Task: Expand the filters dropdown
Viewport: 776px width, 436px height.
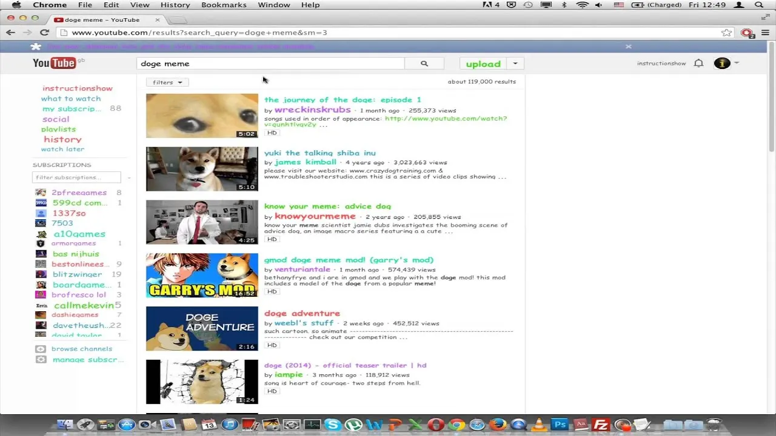Action: (167, 82)
